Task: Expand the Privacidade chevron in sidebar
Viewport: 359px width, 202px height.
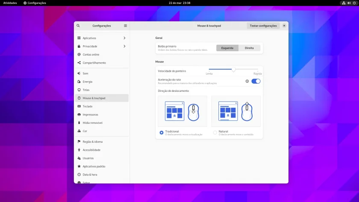Action: [124, 46]
